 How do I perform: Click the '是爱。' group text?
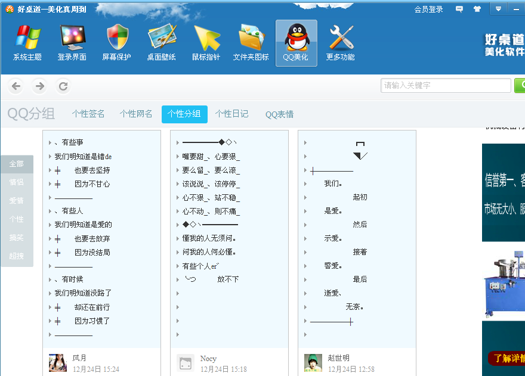pos(333,211)
